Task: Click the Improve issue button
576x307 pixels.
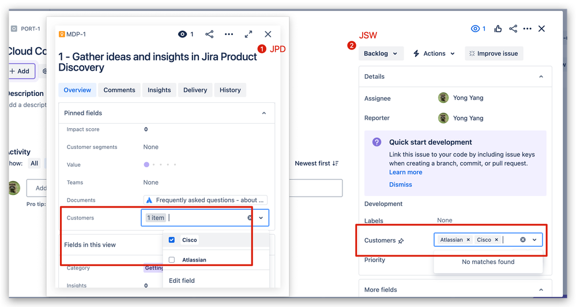Action: 494,53
